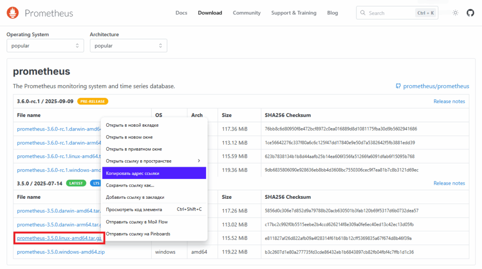
Task: Select 'Открыть в новом окне' menu item
Action: pyautogui.click(x=154, y=137)
